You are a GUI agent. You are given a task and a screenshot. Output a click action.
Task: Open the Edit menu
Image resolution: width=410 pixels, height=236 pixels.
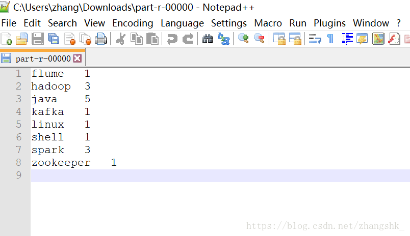[x=32, y=23]
